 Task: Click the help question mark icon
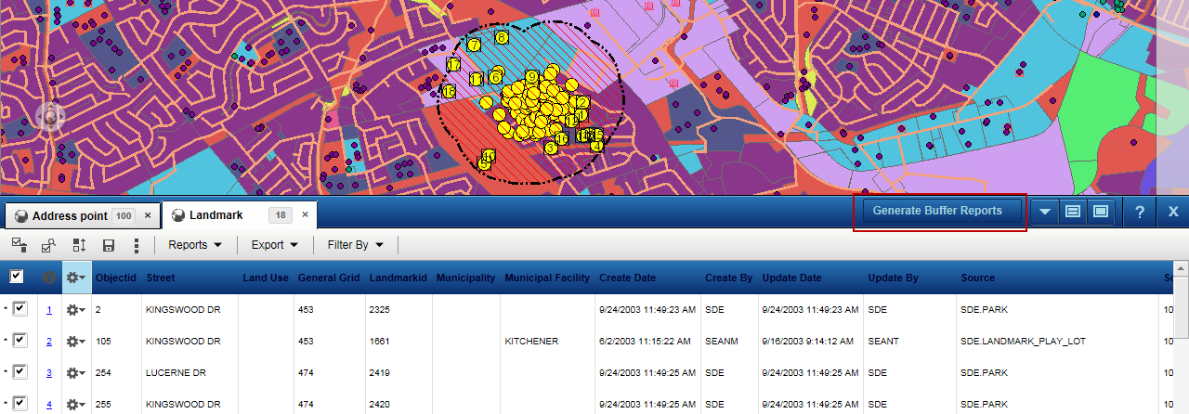tap(1140, 212)
